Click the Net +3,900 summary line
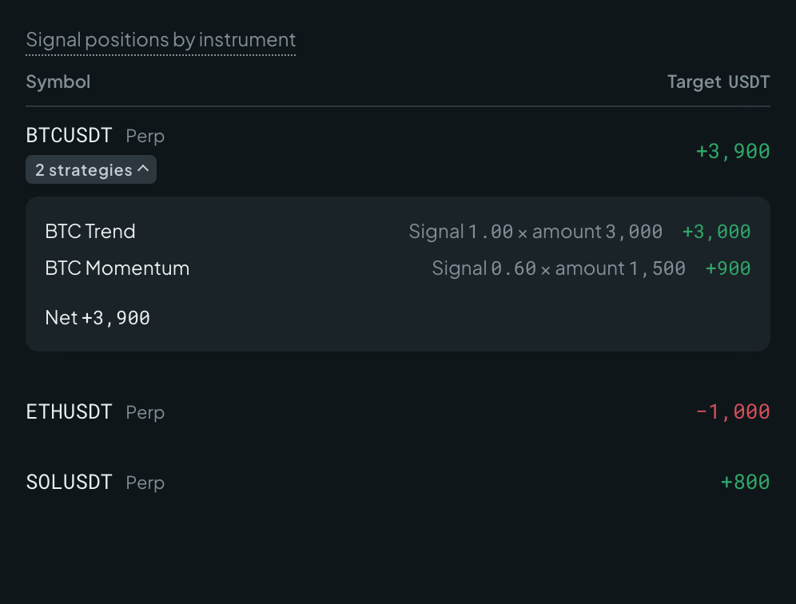796x604 pixels. [x=98, y=318]
